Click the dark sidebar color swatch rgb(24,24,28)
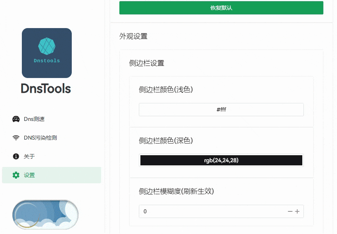Viewport: 337px width, 234px height. [x=221, y=160]
